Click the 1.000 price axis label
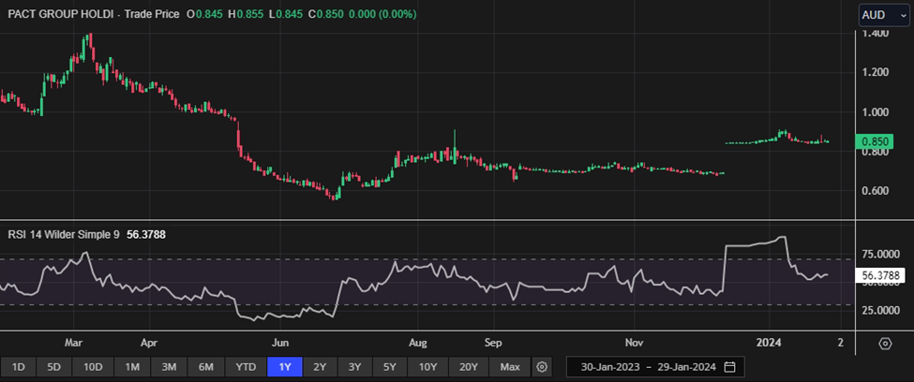 [x=877, y=111]
